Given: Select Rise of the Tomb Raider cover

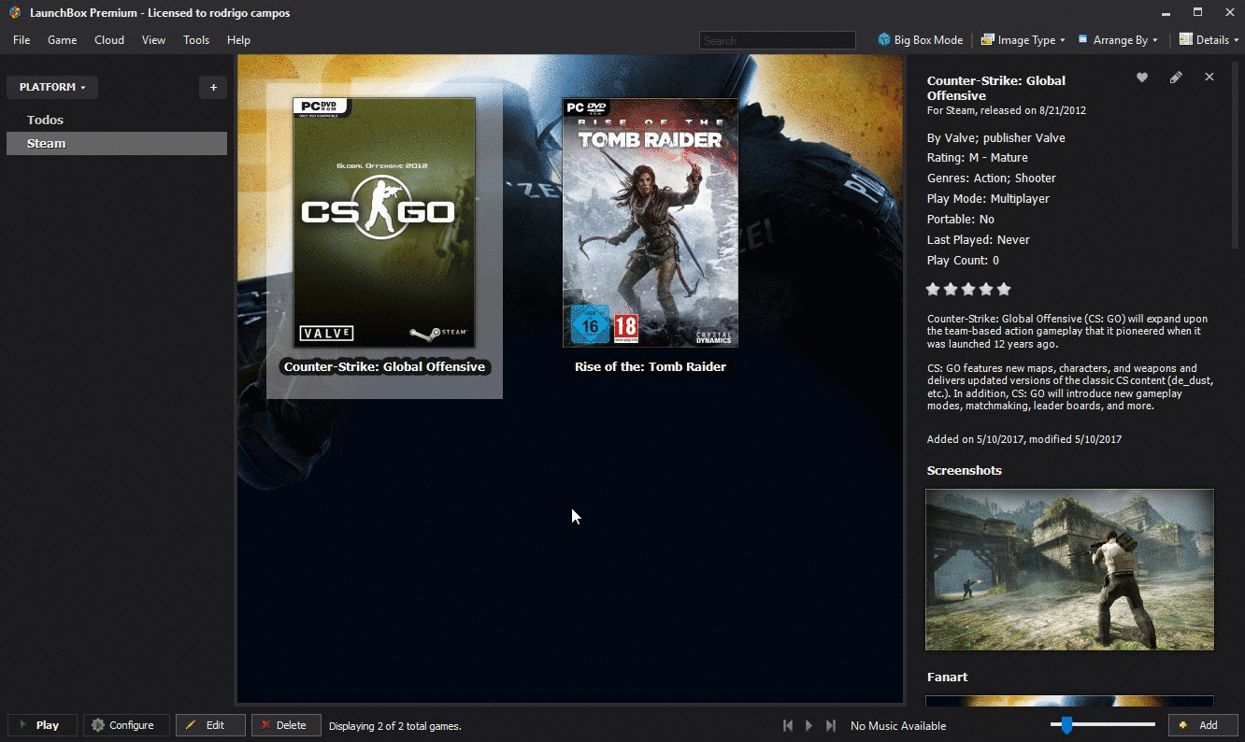Looking at the screenshot, I should point(651,222).
